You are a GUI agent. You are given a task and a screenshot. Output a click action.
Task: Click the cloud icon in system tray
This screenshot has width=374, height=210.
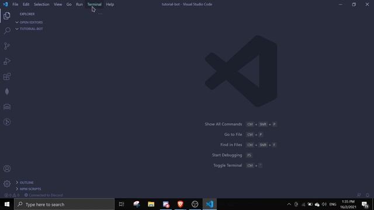[317, 205]
